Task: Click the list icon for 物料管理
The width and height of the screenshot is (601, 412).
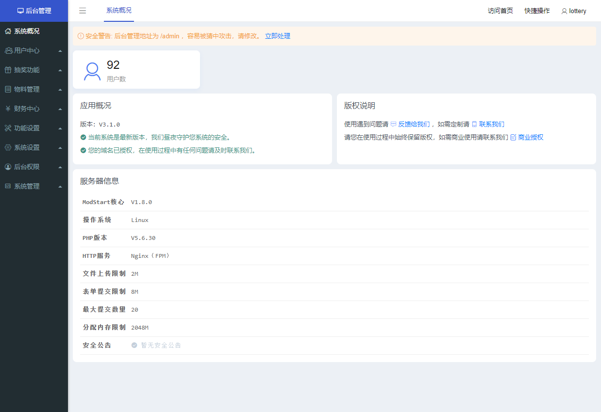Action: click(8, 89)
